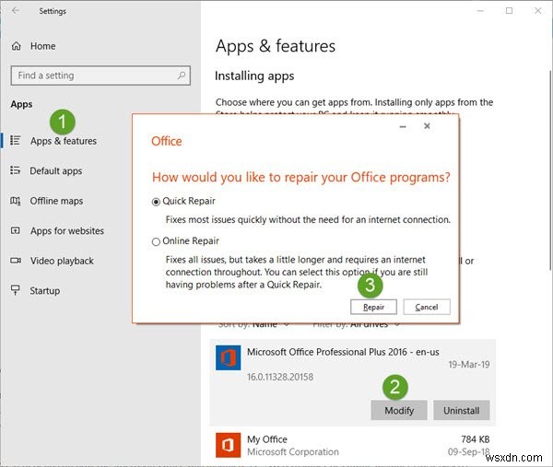Click version number 16.0.11328.20158
Screen dimensions: 553x467
coord(280,377)
